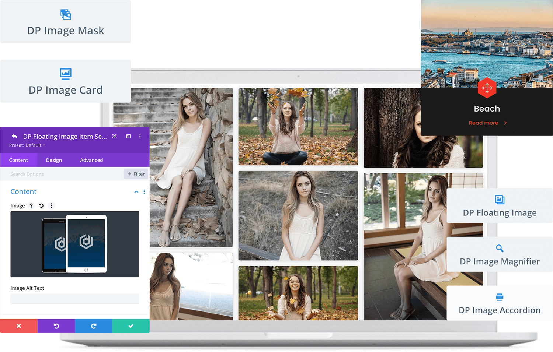Open the Preset: Default dropdown

click(x=27, y=145)
